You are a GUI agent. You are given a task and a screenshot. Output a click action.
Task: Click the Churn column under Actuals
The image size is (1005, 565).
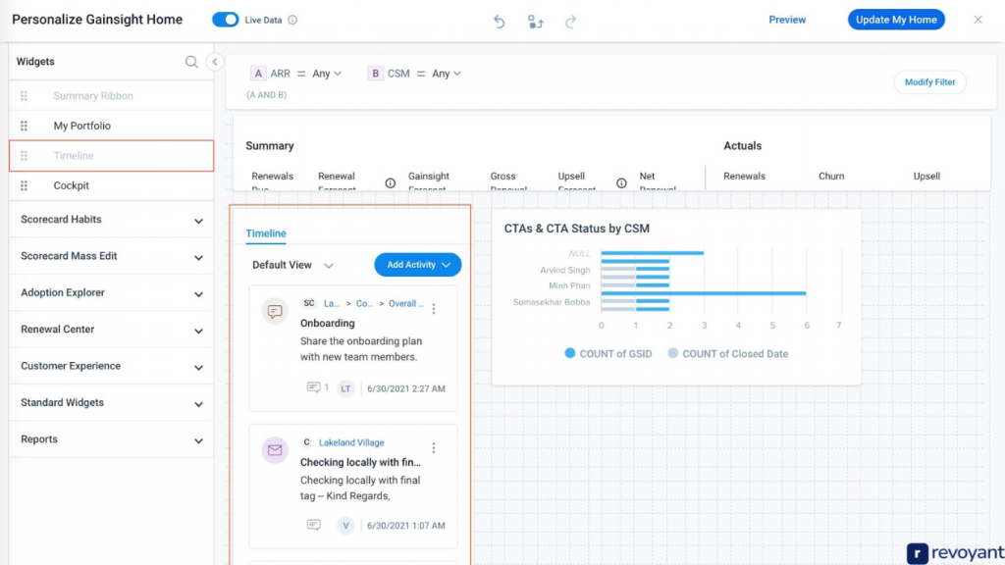(831, 177)
